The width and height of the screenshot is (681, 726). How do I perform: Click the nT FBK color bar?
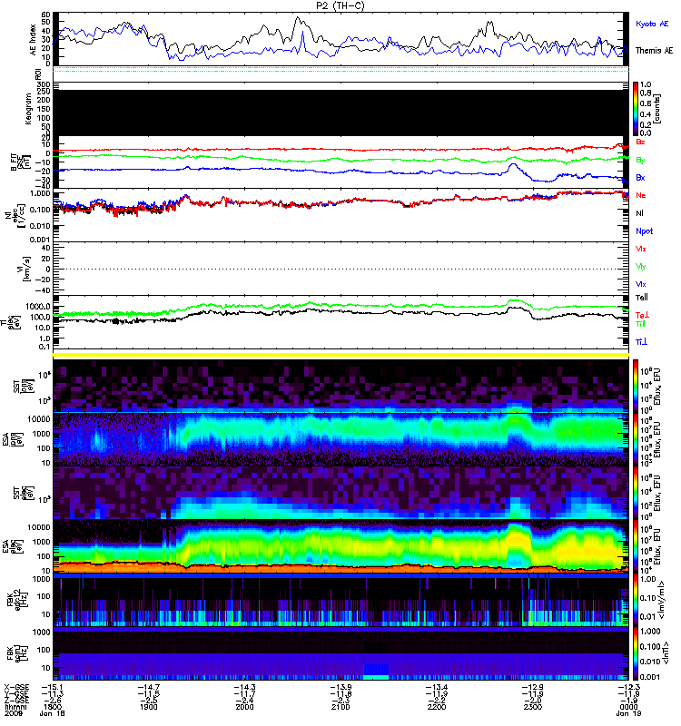coord(636,653)
